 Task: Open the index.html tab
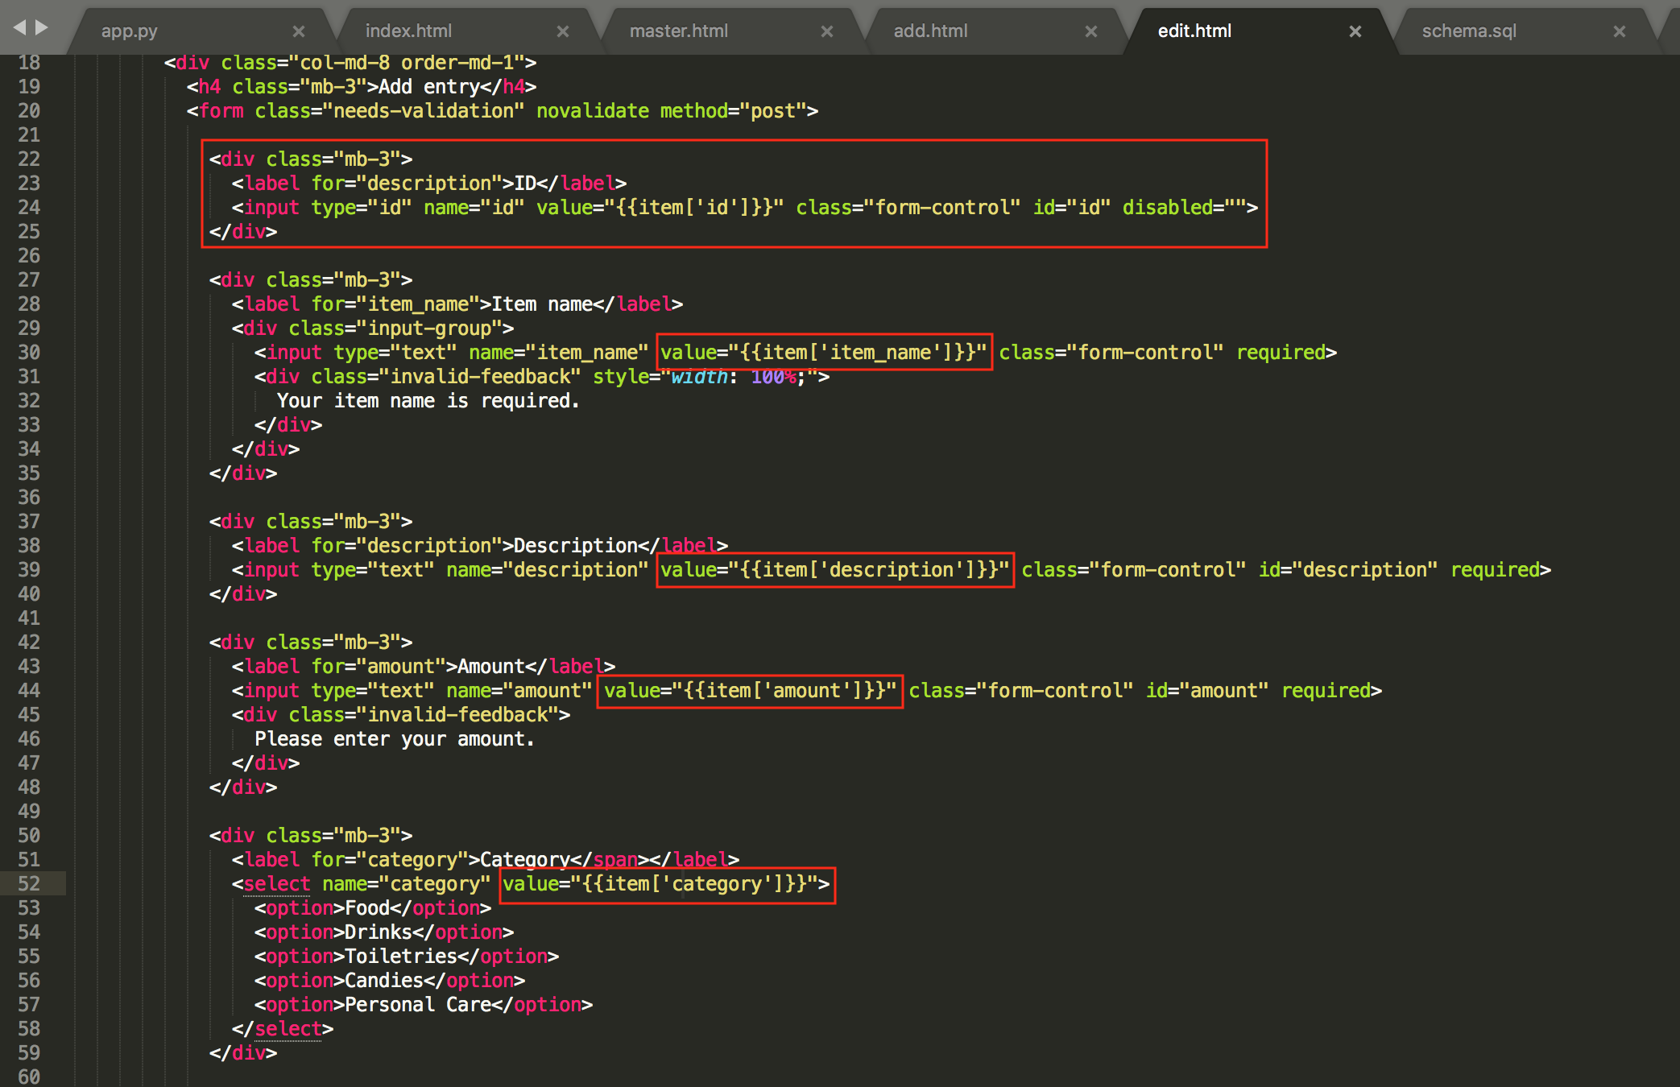(408, 31)
